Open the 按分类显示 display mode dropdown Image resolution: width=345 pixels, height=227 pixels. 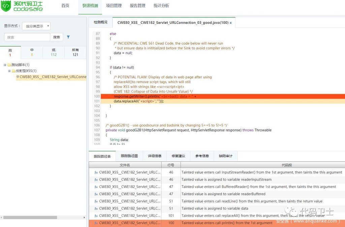click(36, 26)
